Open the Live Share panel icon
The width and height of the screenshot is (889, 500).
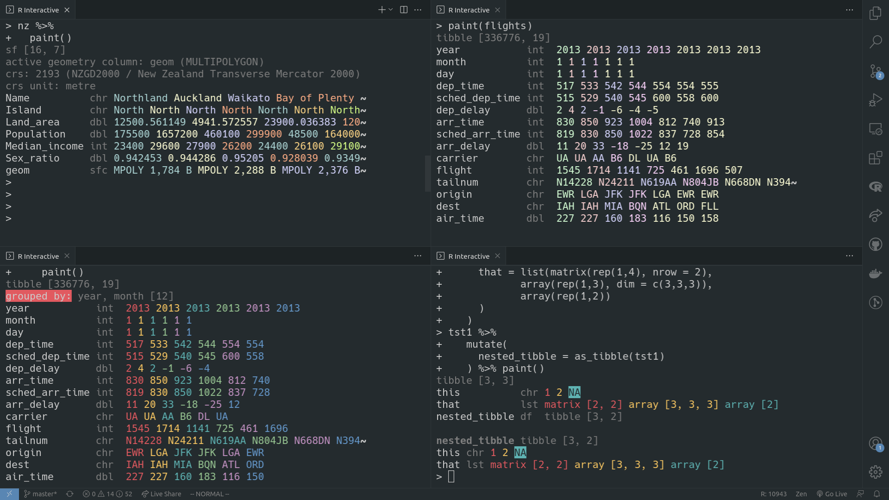point(875,215)
